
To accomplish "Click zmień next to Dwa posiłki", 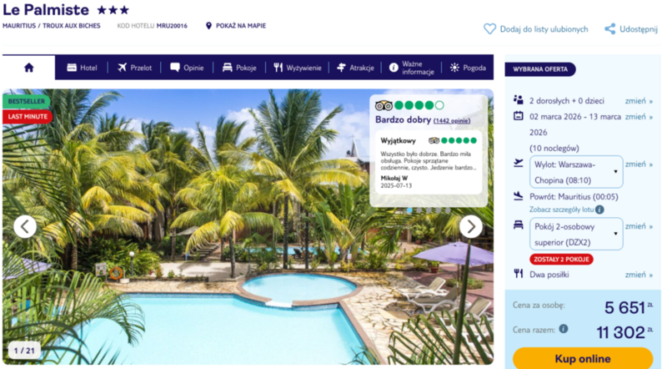I will click(639, 275).
